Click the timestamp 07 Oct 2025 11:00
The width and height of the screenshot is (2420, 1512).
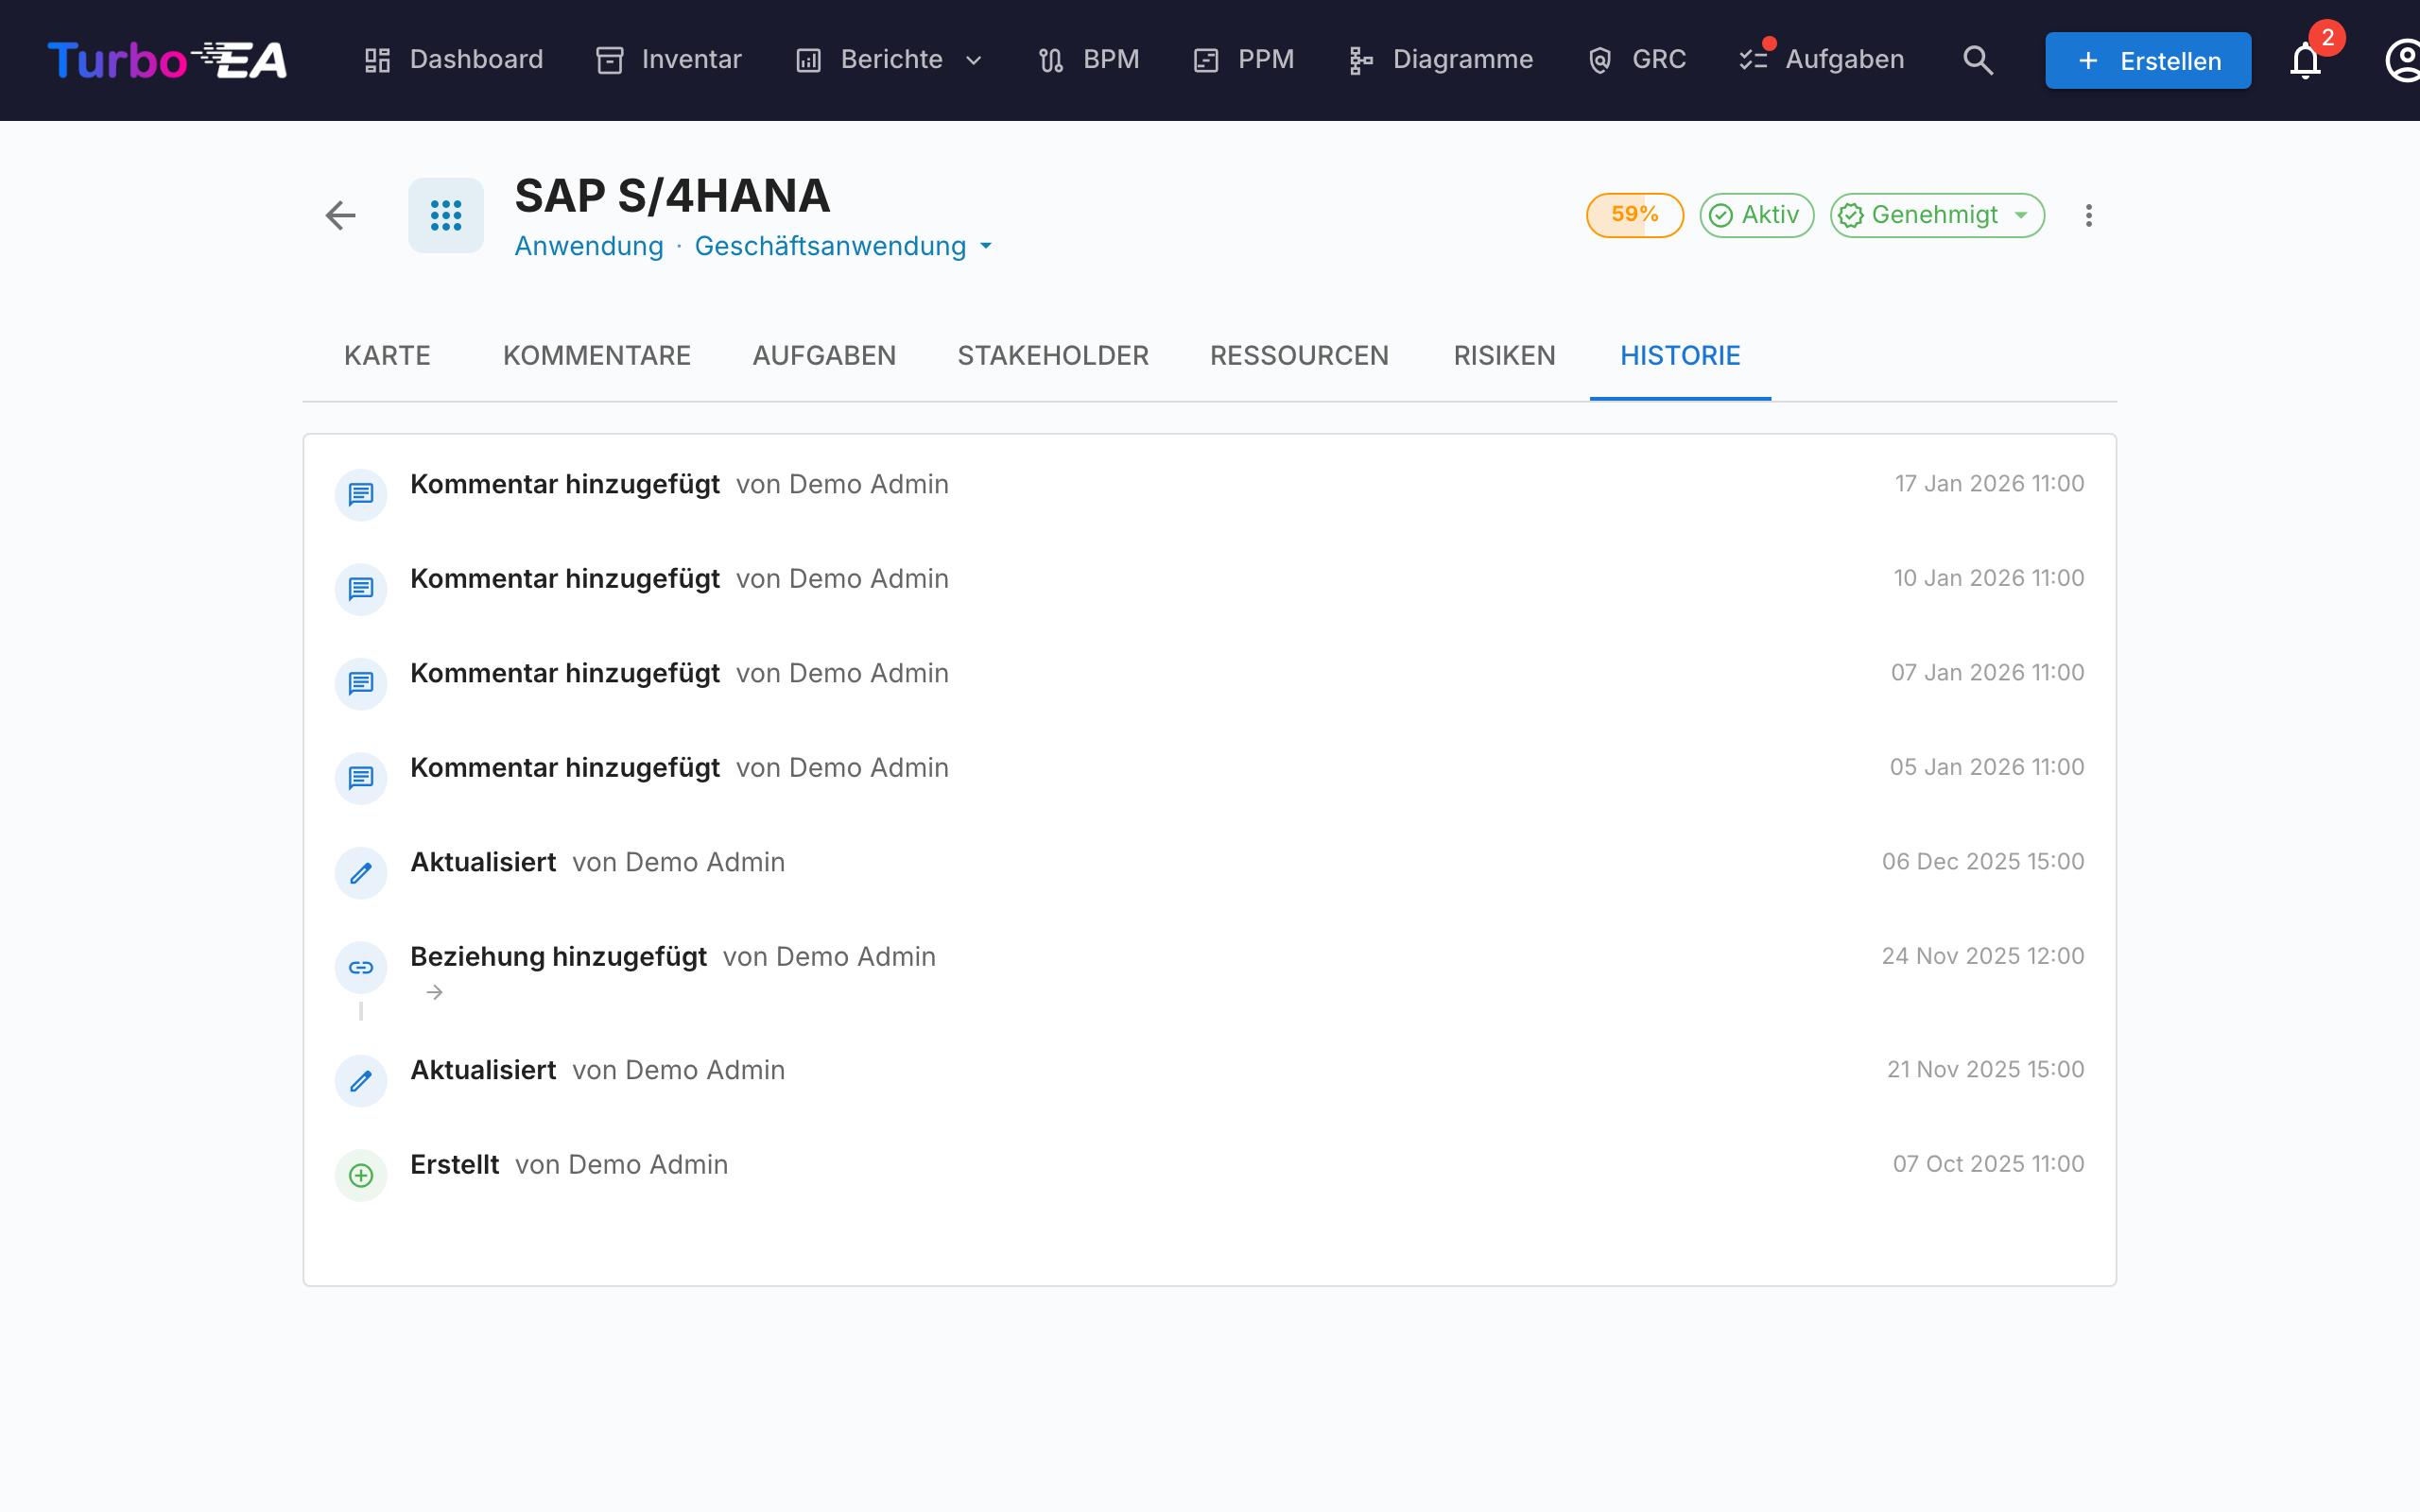(1988, 1164)
